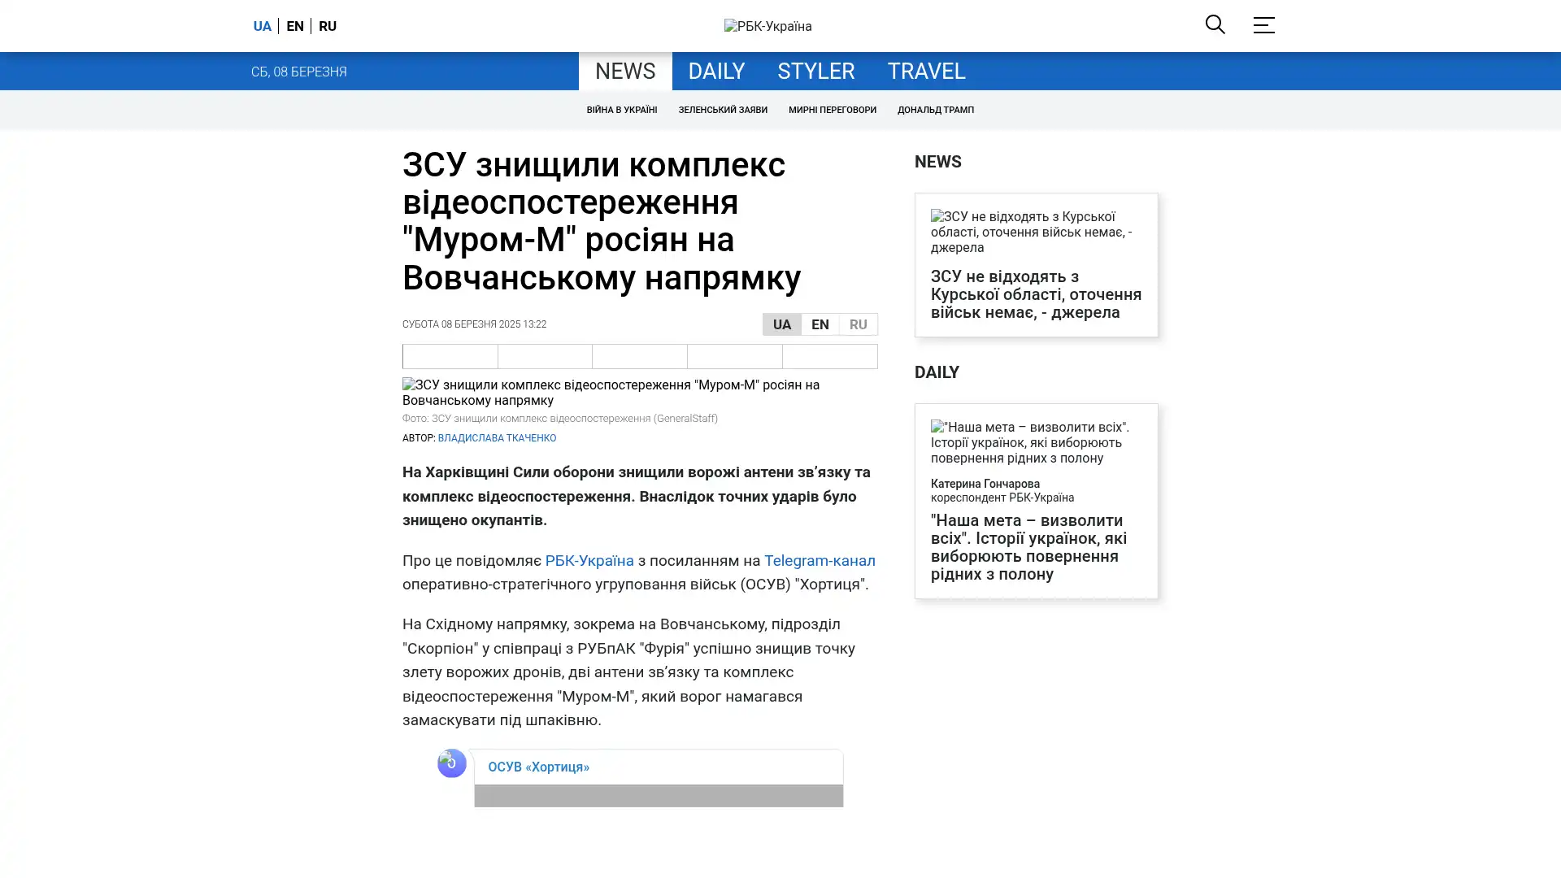Click the РБК-Україна logo
The height and width of the screenshot is (878, 1561).
point(767,26)
